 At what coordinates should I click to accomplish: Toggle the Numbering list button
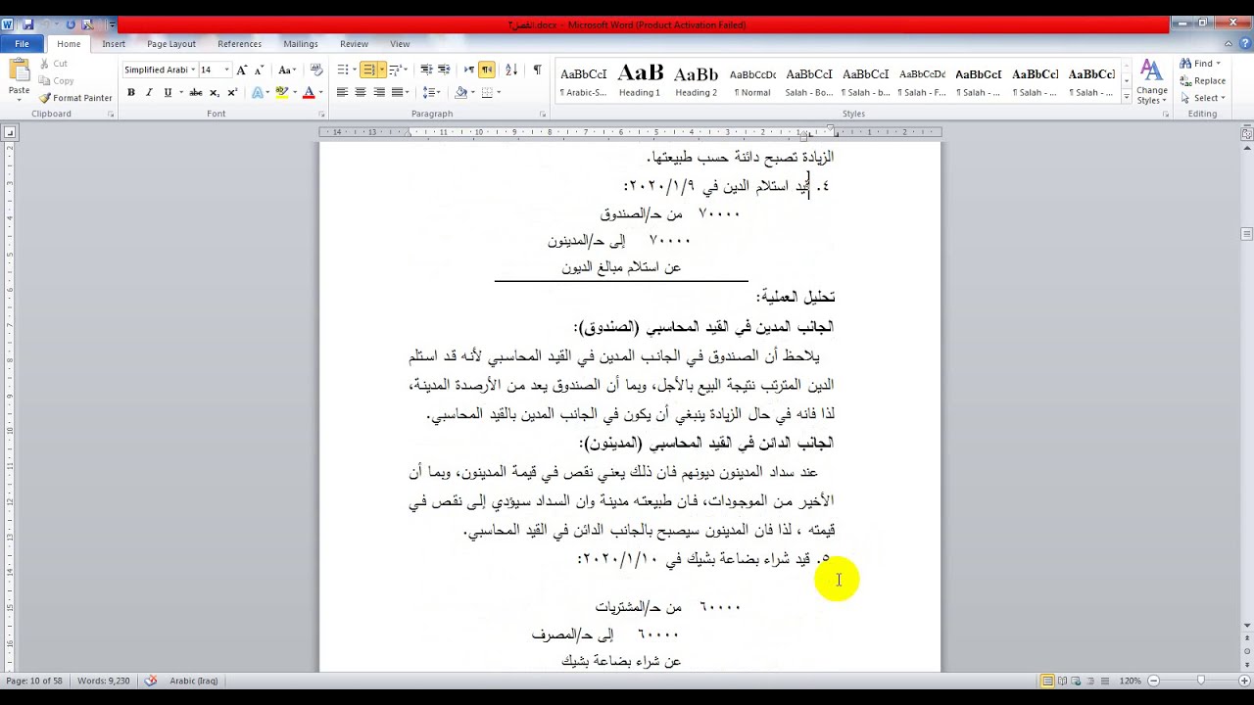(368, 70)
